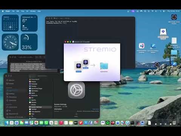Viewport: 181px width, 136px height.
Task: Click the weather widget showing 6°
Action: click(x=29, y=23)
